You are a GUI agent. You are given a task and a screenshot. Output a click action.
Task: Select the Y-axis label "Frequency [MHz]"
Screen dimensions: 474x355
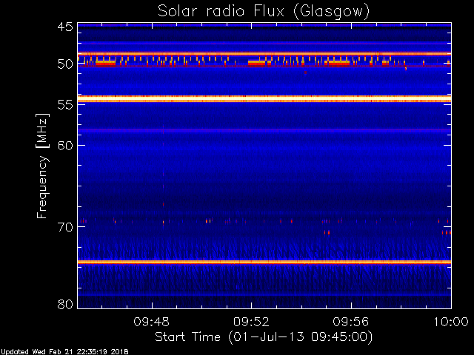tap(42, 166)
